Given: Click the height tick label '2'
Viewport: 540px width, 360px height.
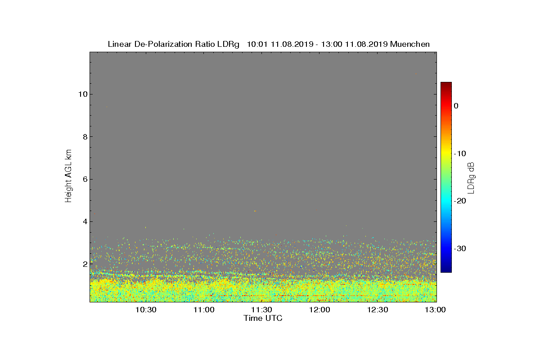Looking at the screenshot, I should pos(84,264).
